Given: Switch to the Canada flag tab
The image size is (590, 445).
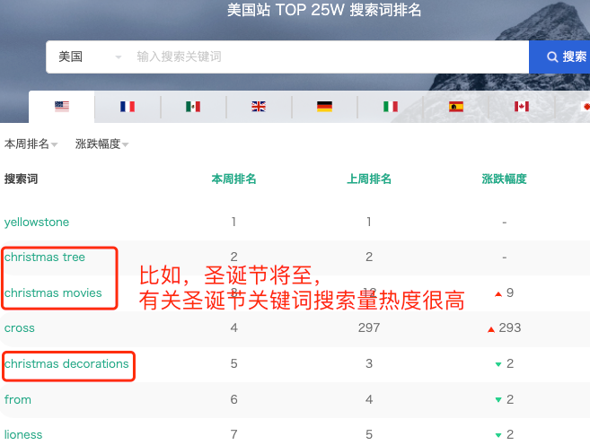Looking at the screenshot, I should point(522,107).
